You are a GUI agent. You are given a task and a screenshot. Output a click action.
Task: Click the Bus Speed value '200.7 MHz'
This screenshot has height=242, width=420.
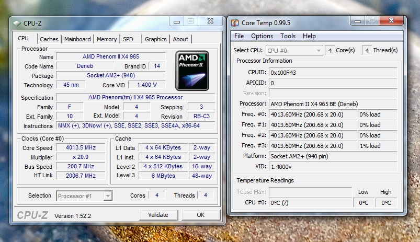81,166
